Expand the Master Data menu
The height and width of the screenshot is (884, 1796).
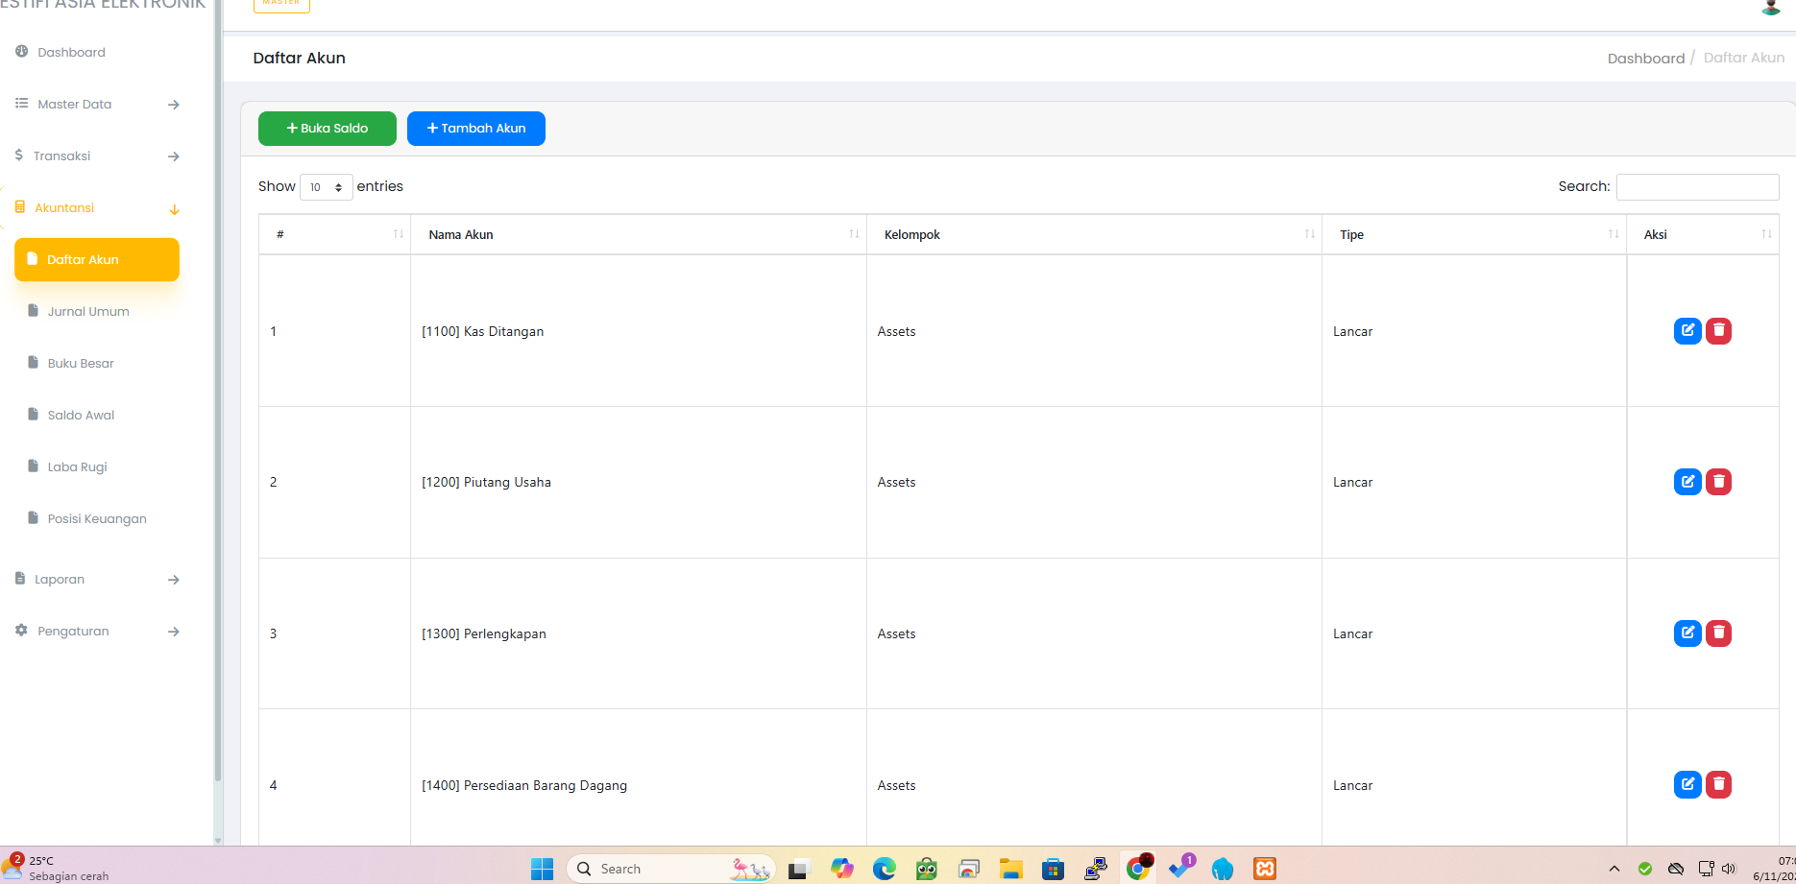point(96,105)
